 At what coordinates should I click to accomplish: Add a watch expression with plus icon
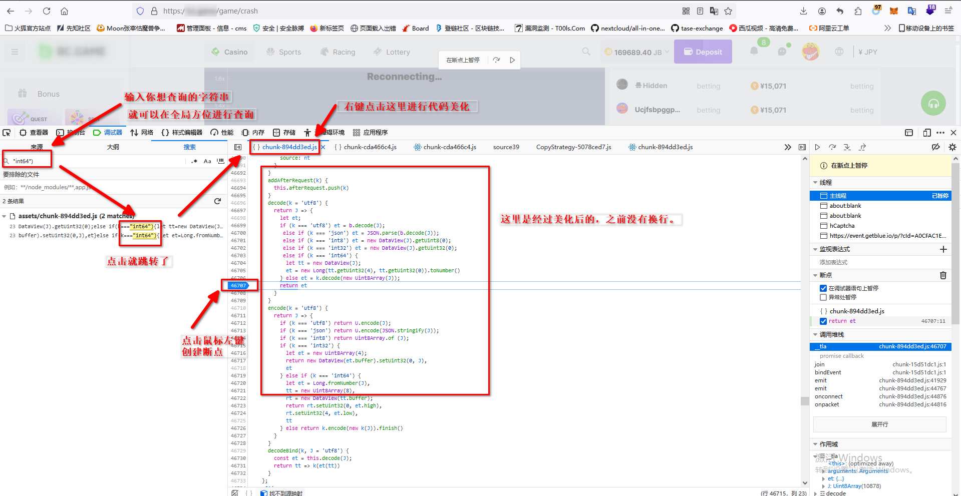[943, 249]
